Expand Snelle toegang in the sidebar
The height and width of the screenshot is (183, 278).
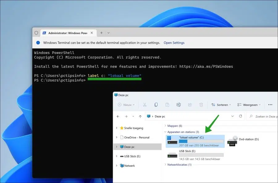tap(116, 128)
